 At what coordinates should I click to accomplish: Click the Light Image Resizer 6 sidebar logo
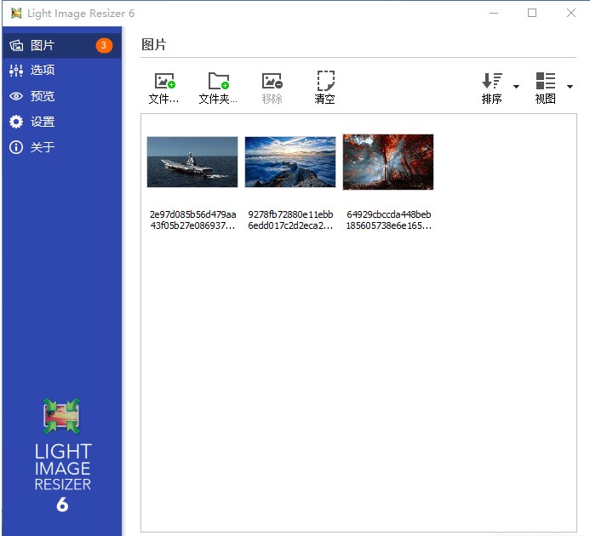(62, 455)
